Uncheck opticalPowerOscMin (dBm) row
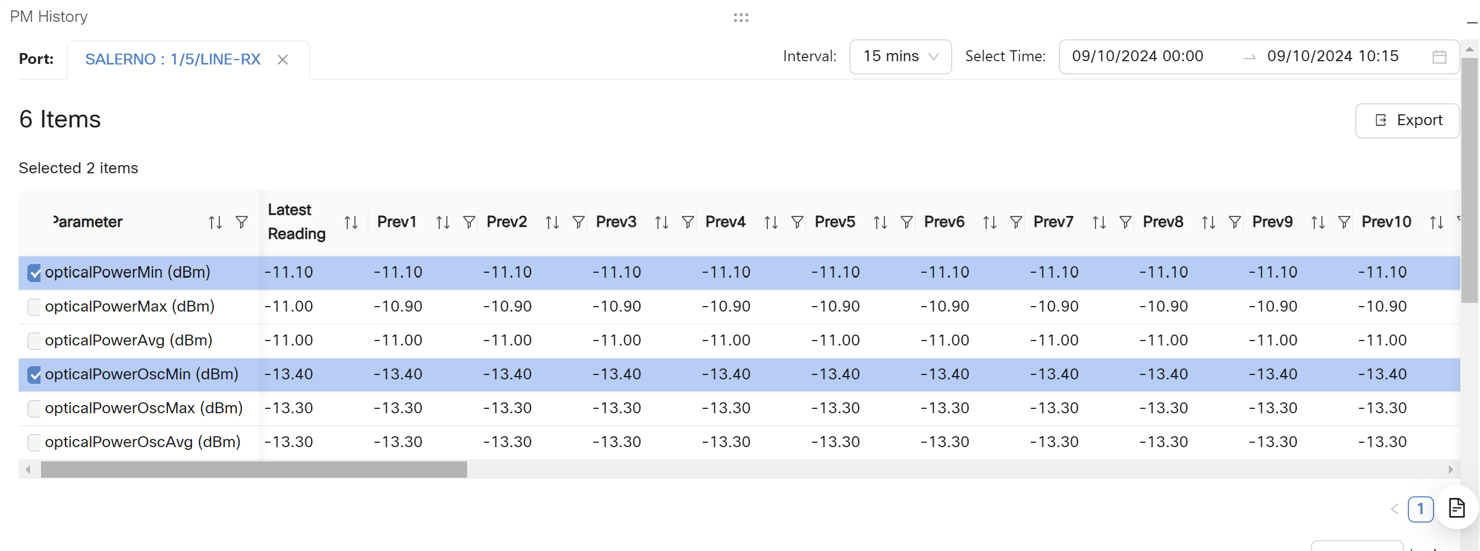 [34, 375]
